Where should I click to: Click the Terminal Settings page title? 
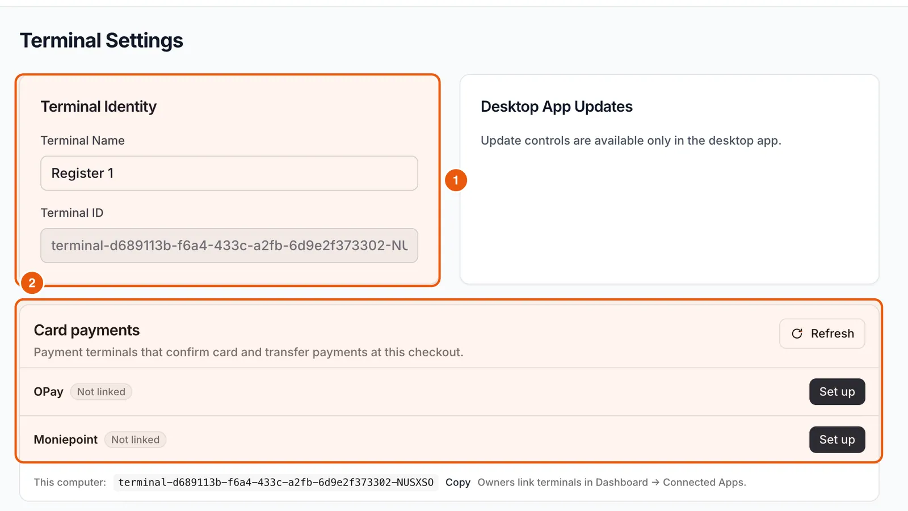[102, 41]
